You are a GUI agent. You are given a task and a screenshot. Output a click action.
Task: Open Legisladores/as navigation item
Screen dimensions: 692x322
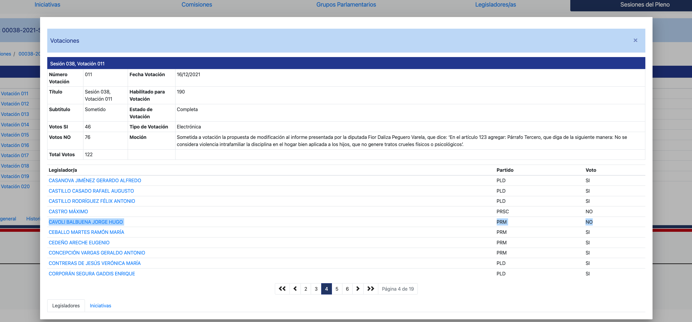pyautogui.click(x=496, y=4)
